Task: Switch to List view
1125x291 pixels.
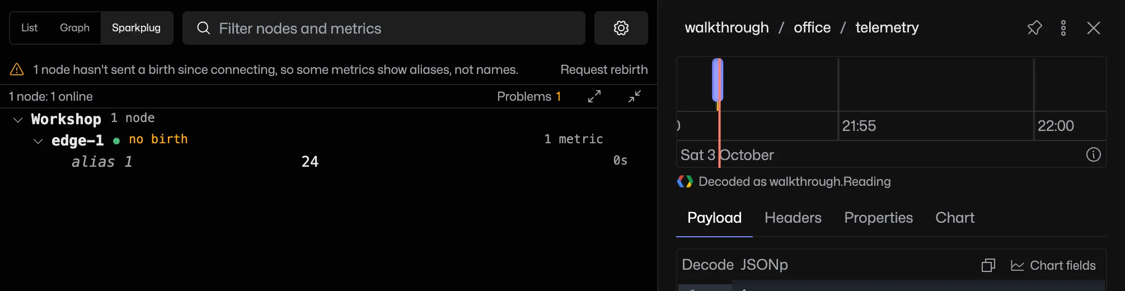Action: pyautogui.click(x=29, y=28)
